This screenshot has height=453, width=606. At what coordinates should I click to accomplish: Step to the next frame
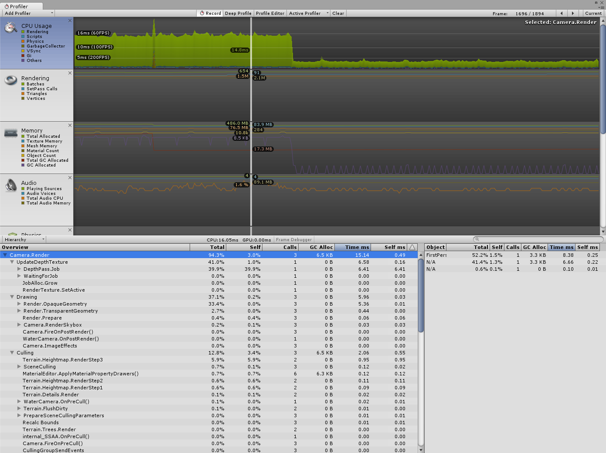click(573, 13)
